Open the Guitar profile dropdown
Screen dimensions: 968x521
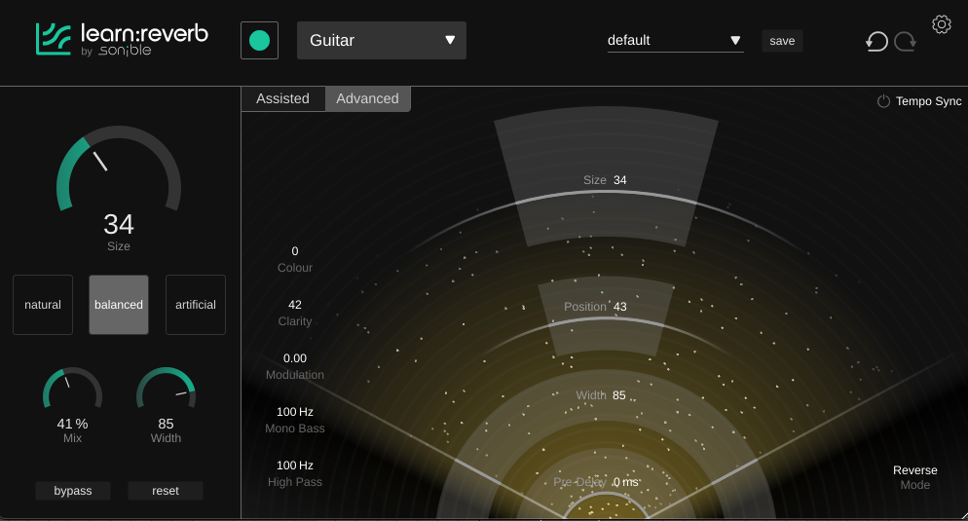point(381,41)
